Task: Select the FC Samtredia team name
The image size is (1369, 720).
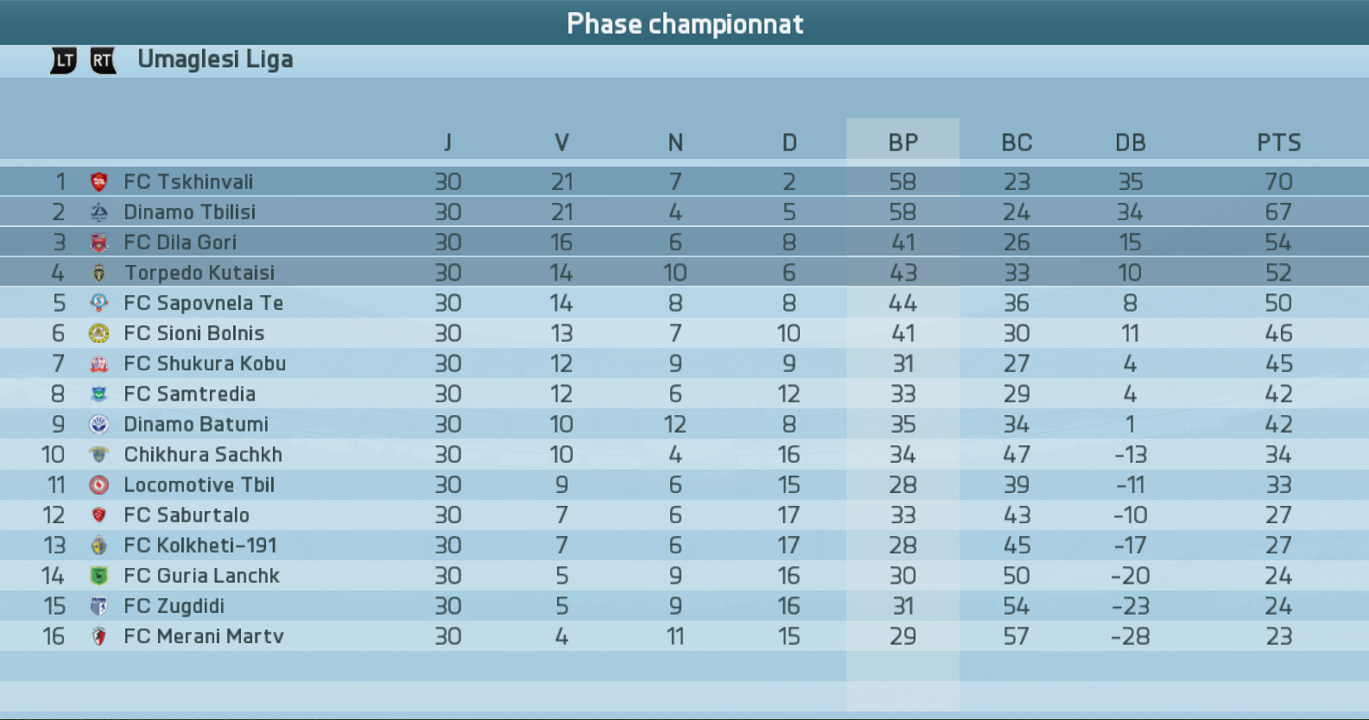Action: point(189,394)
